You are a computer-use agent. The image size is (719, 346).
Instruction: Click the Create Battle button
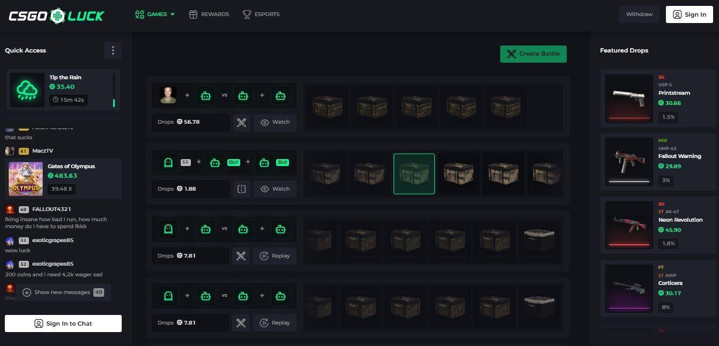coord(533,54)
